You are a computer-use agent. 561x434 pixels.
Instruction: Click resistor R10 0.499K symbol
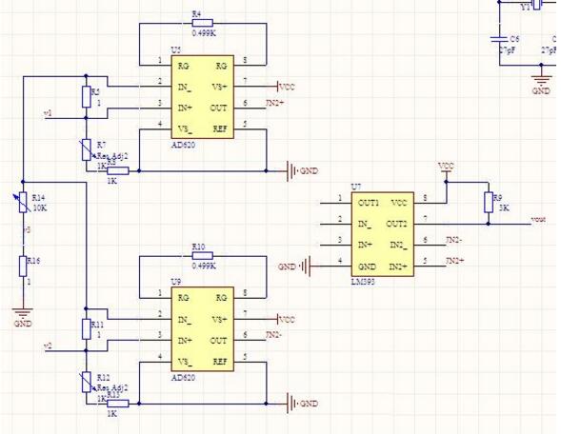click(203, 256)
